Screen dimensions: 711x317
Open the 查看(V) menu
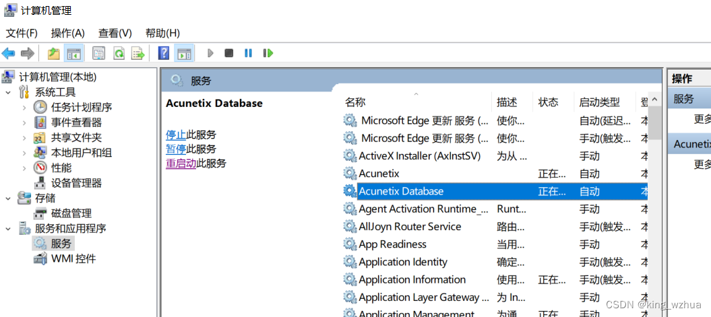pos(115,33)
